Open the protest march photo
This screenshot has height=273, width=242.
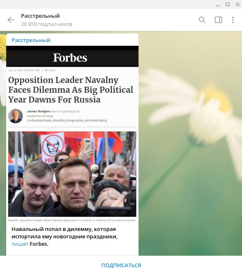point(72,174)
